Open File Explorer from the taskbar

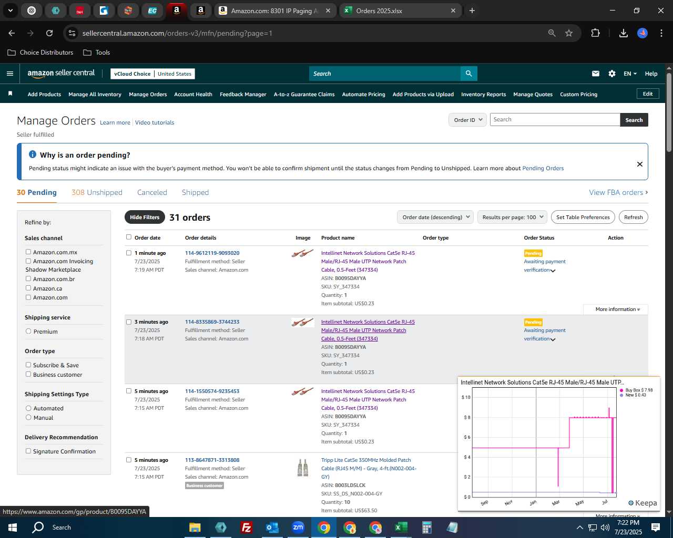point(195,527)
